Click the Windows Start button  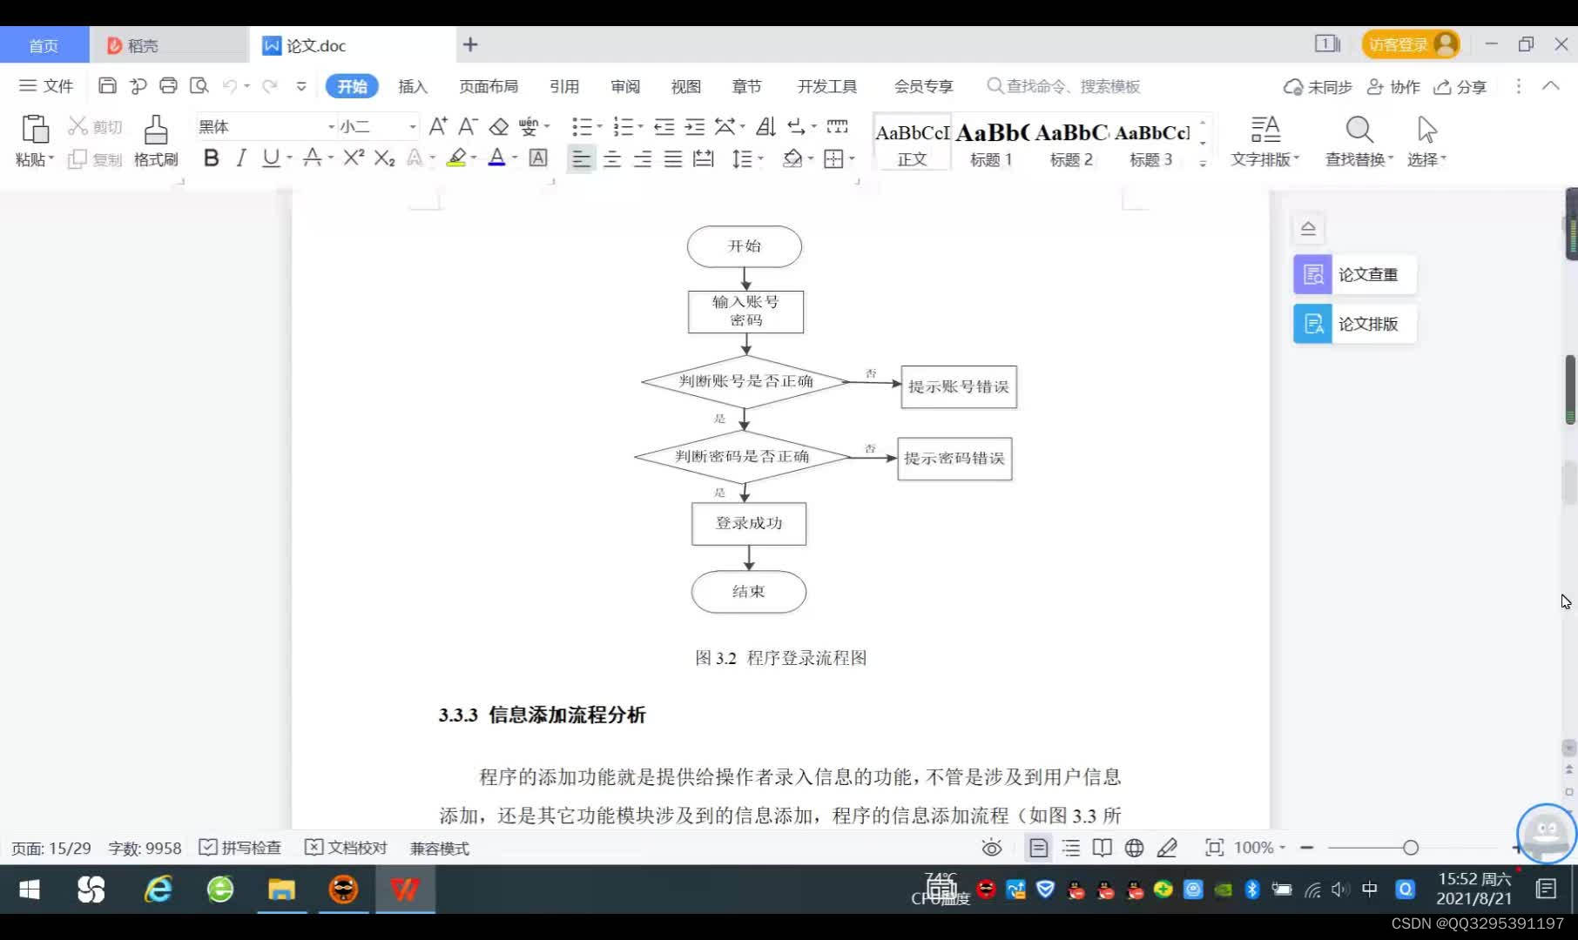click(30, 890)
